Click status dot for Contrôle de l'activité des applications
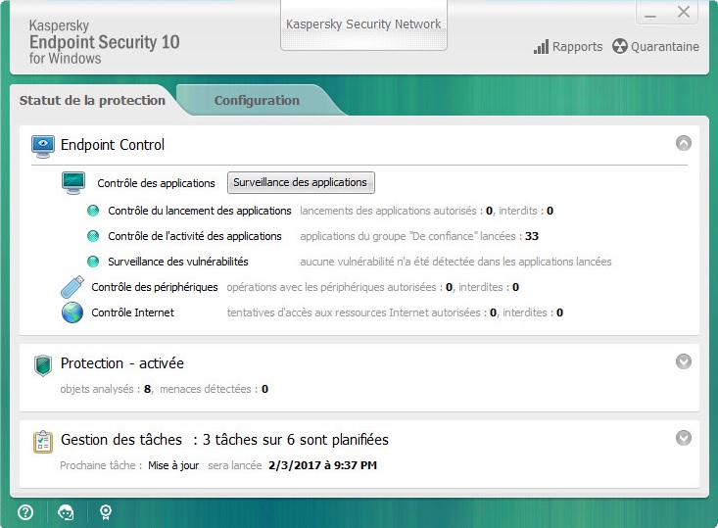 (93, 236)
